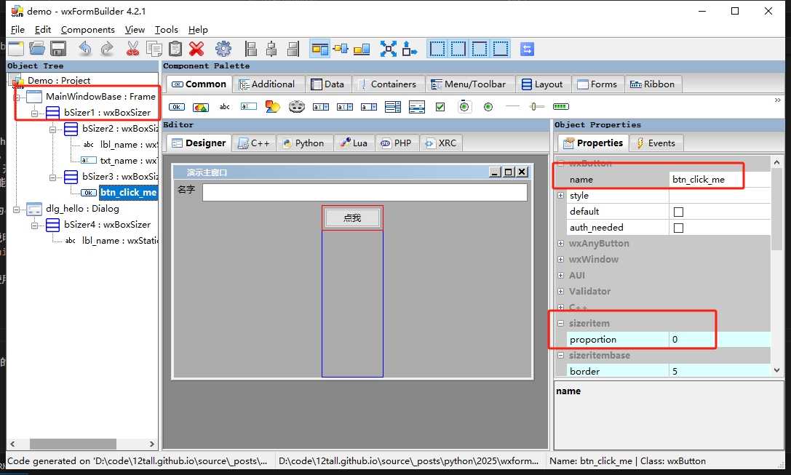Collapse the sizeritem property category
Image resolution: width=791 pixels, height=475 pixels.
[560, 323]
